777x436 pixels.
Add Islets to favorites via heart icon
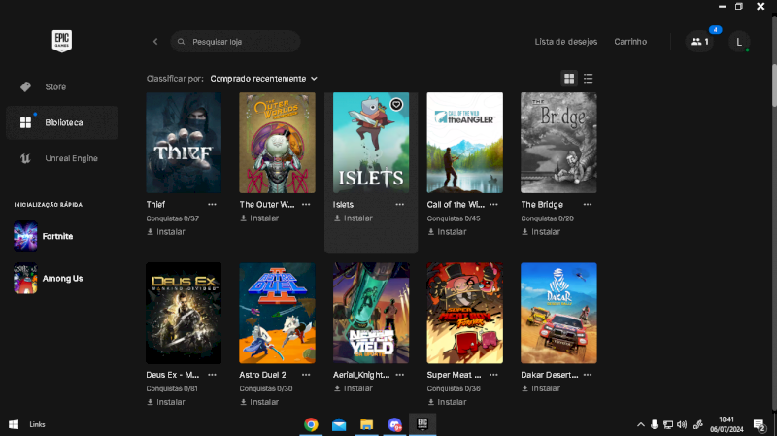[x=396, y=104]
